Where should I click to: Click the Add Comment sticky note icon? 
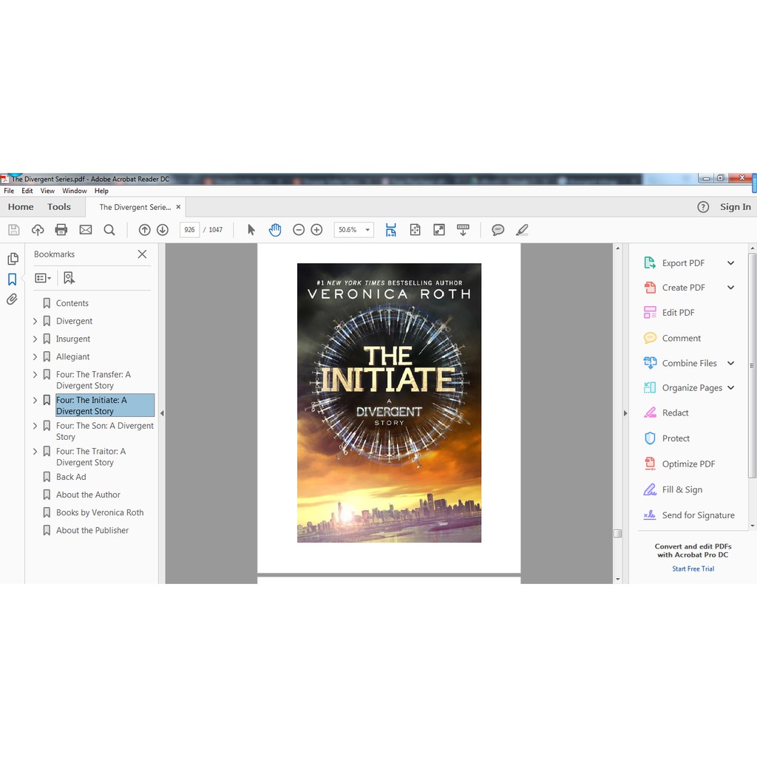[498, 230]
